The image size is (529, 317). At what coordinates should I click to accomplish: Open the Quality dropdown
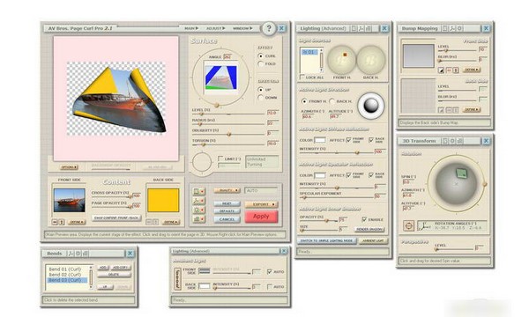[x=227, y=191]
